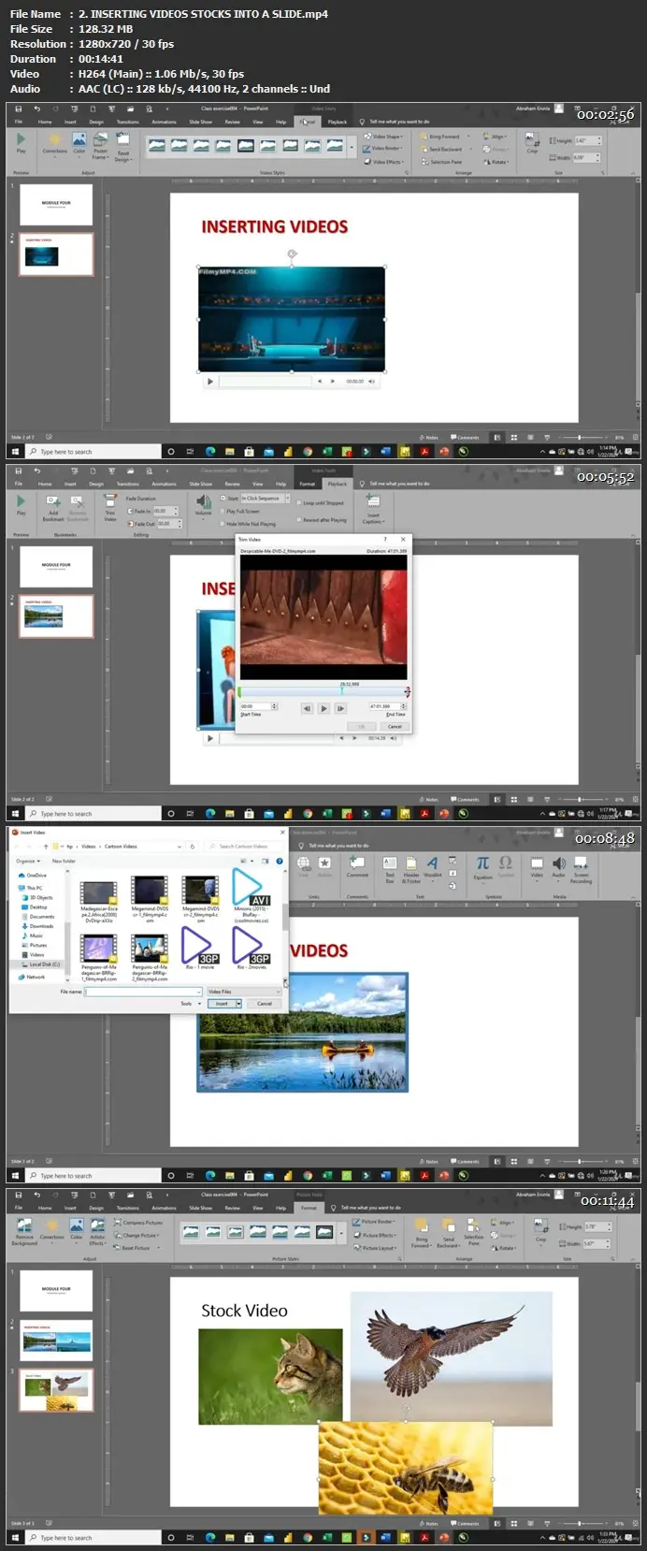Click Remove Background in the 00:11:44 frame
The height and width of the screenshot is (1551, 647).
[24, 1231]
